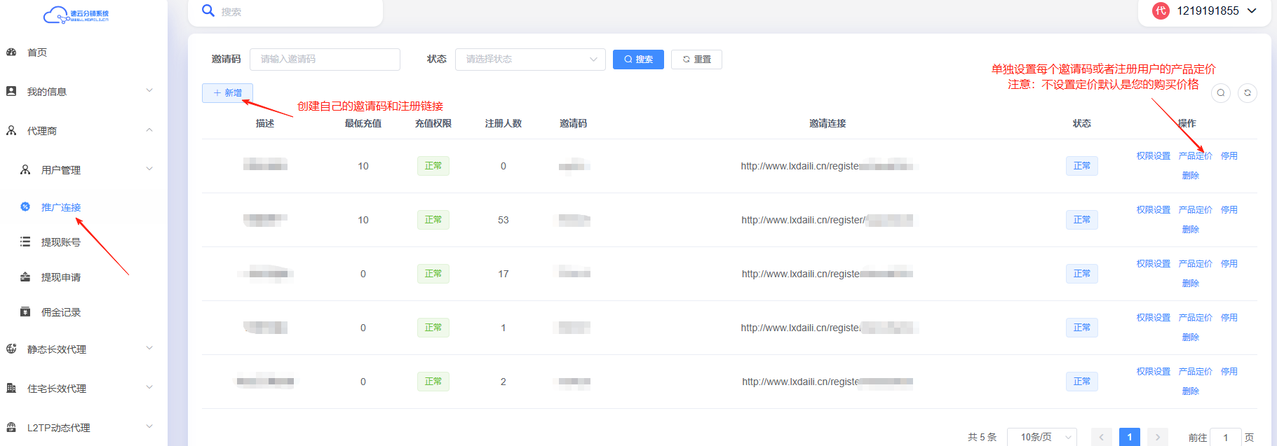Open 佣金记录 in the sidebar
1277x446 pixels.
point(60,312)
